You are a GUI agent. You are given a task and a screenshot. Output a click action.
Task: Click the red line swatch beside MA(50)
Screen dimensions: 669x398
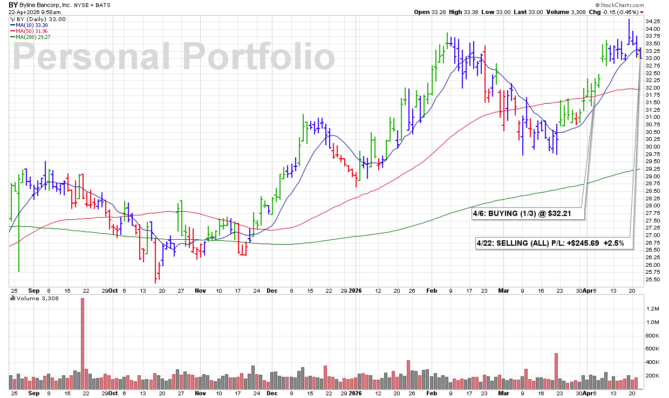click(x=12, y=31)
